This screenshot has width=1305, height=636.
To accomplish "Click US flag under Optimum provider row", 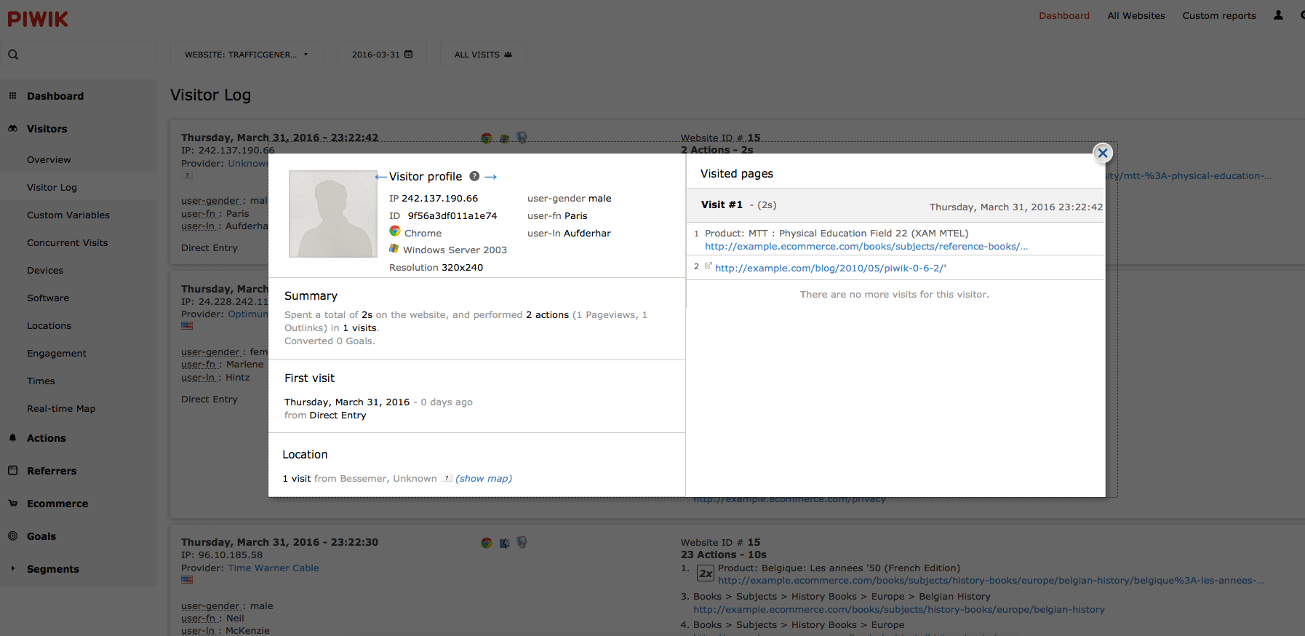I will 187,326.
